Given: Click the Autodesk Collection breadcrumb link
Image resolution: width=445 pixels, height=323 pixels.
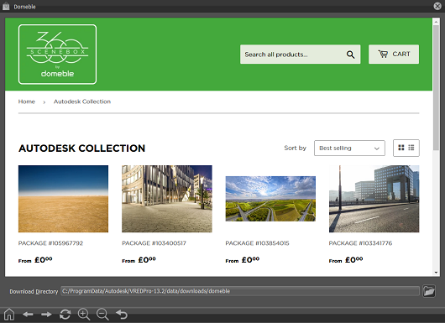Looking at the screenshot, I should [x=82, y=102].
